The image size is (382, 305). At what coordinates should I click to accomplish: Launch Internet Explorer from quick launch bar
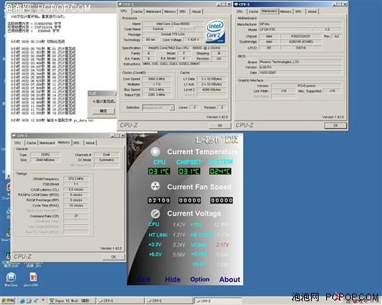coord(23,301)
